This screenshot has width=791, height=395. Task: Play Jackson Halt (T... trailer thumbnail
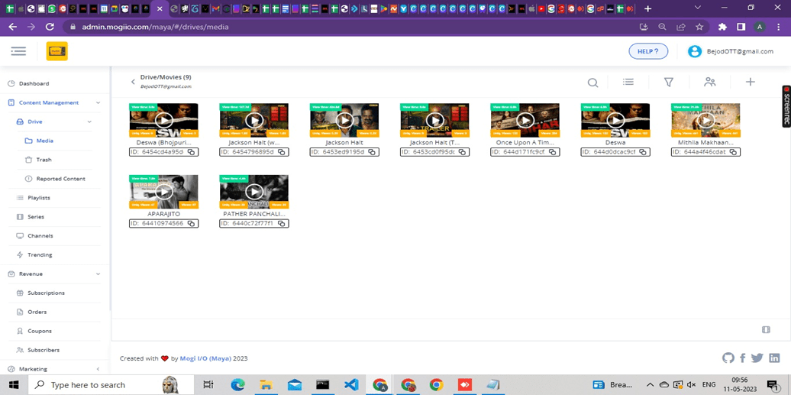coord(434,120)
